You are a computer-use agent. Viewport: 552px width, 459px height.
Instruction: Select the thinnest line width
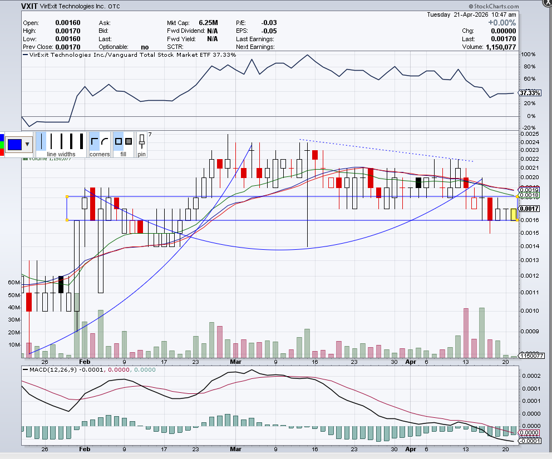[x=41, y=141]
